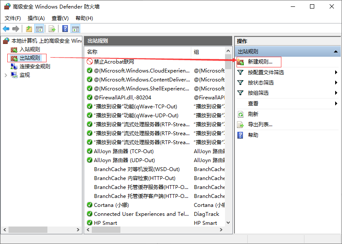The width and height of the screenshot is (342, 244).
Task: Click the 按状态筛选 funnel icon
Action: (x=240, y=83)
